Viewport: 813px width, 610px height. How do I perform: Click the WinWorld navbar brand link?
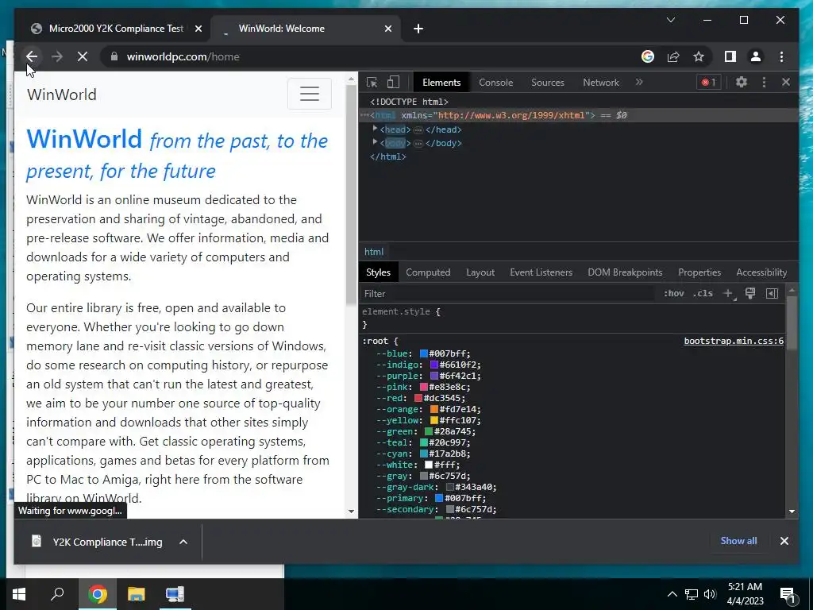62,95
